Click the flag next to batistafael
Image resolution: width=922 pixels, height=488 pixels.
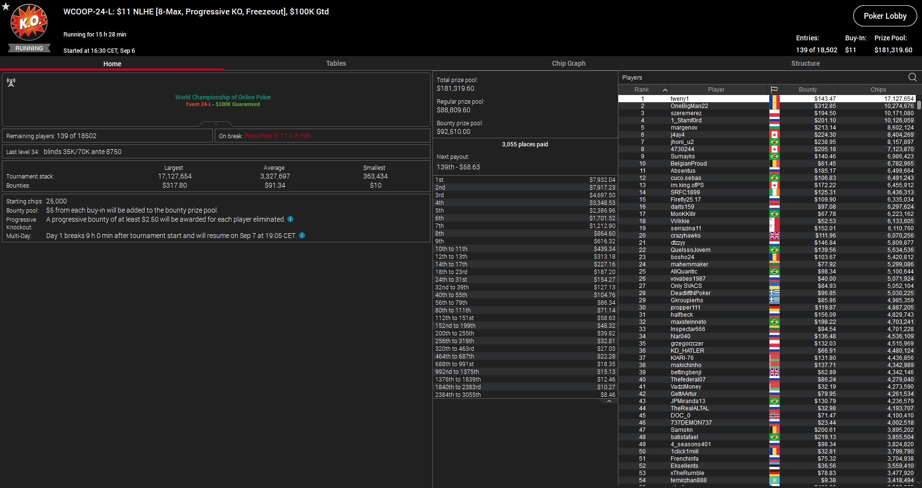pos(774,437)
